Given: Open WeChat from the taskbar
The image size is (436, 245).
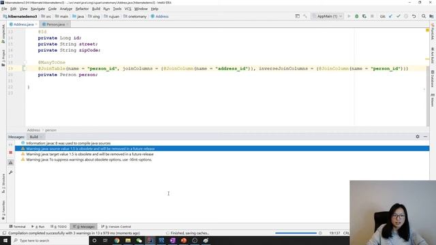Looking at the screenshot, I should click(139, 240).
